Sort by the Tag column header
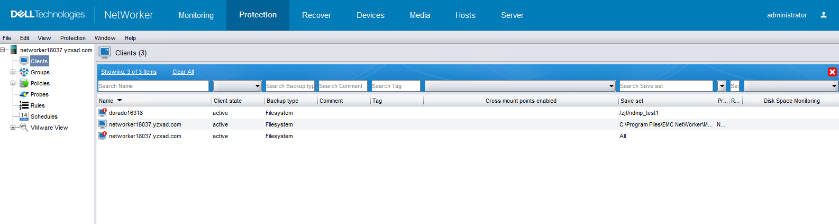This screenshot has width=839, height=224. (x=397, y=101)
